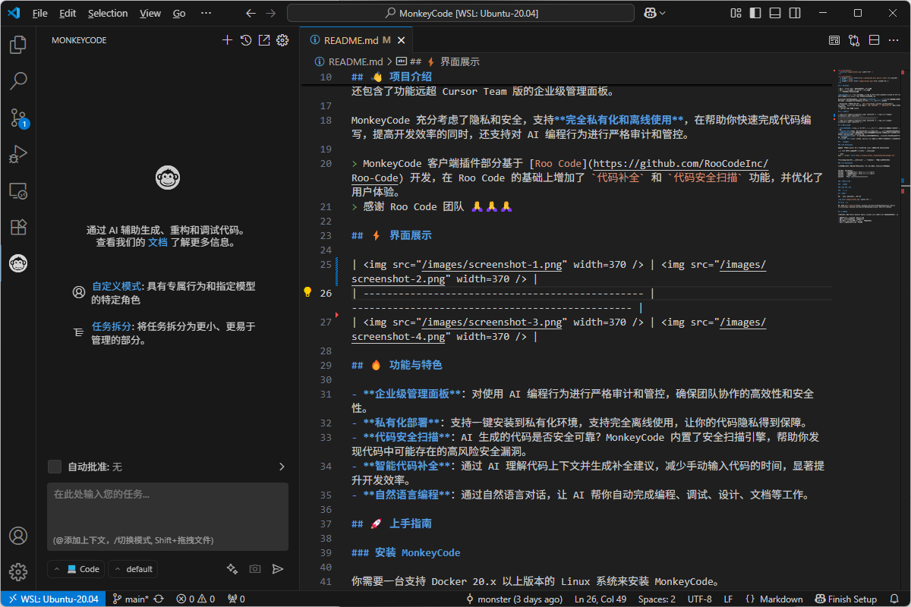911x607 pixels.
Task: Click the enhance prompt sparkle icon
Action: click(232, 568)
